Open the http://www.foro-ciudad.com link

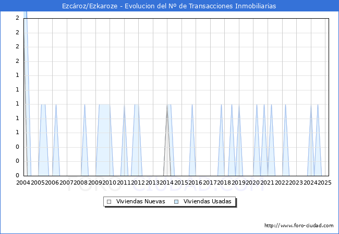tap(299, 226)
